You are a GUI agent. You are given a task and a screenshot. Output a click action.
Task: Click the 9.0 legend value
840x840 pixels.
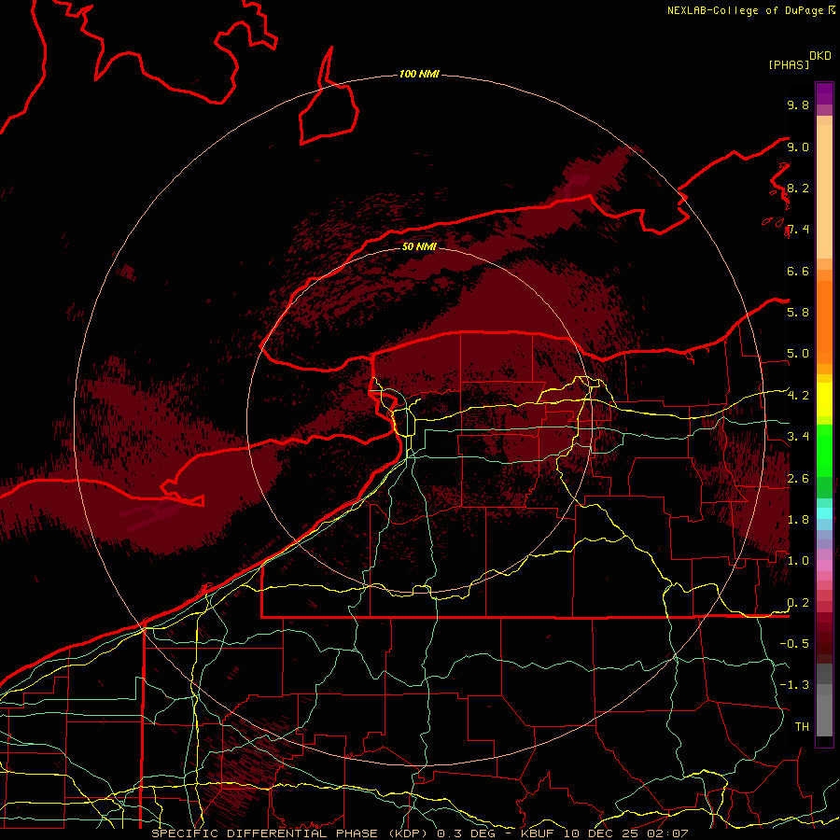[798, 147]
